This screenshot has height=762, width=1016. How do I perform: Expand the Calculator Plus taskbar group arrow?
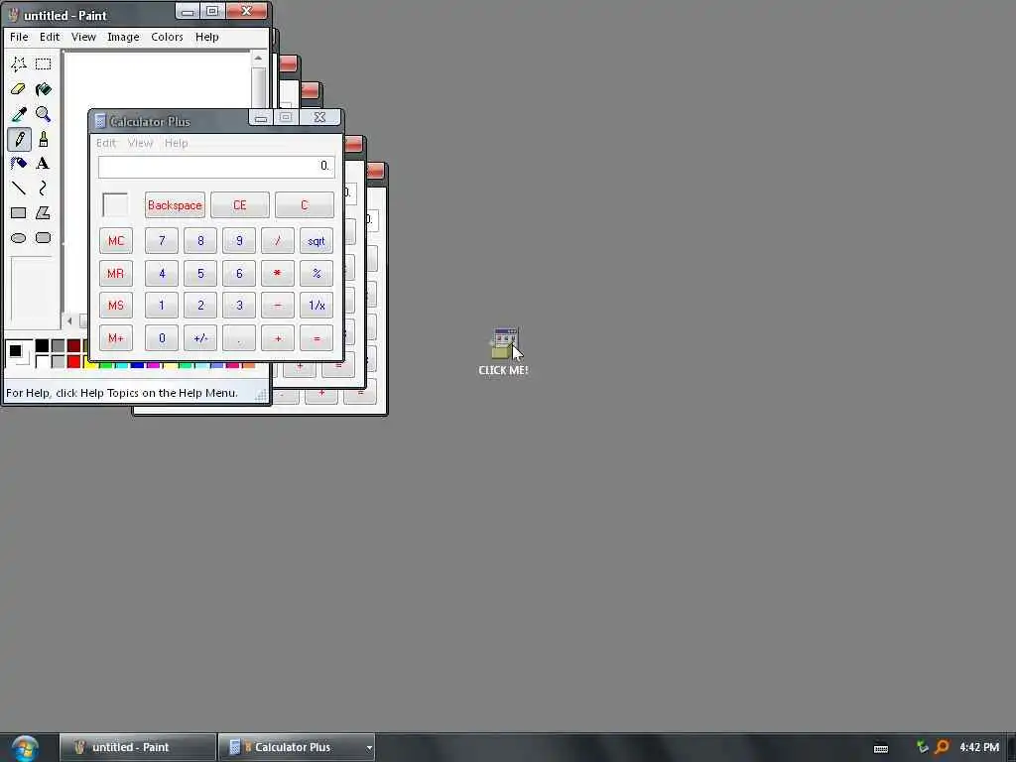[x=369, y=748]
